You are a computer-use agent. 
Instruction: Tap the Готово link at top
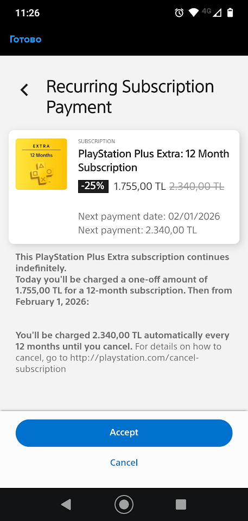pos(26,40)
